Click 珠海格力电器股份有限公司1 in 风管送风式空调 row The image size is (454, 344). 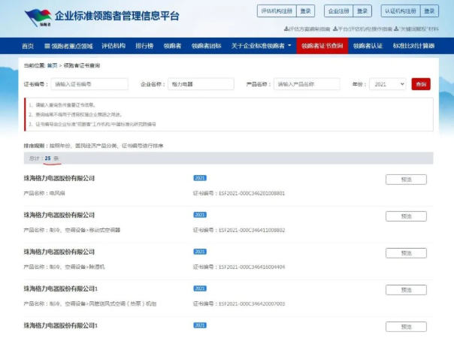[x=61, y=288]
